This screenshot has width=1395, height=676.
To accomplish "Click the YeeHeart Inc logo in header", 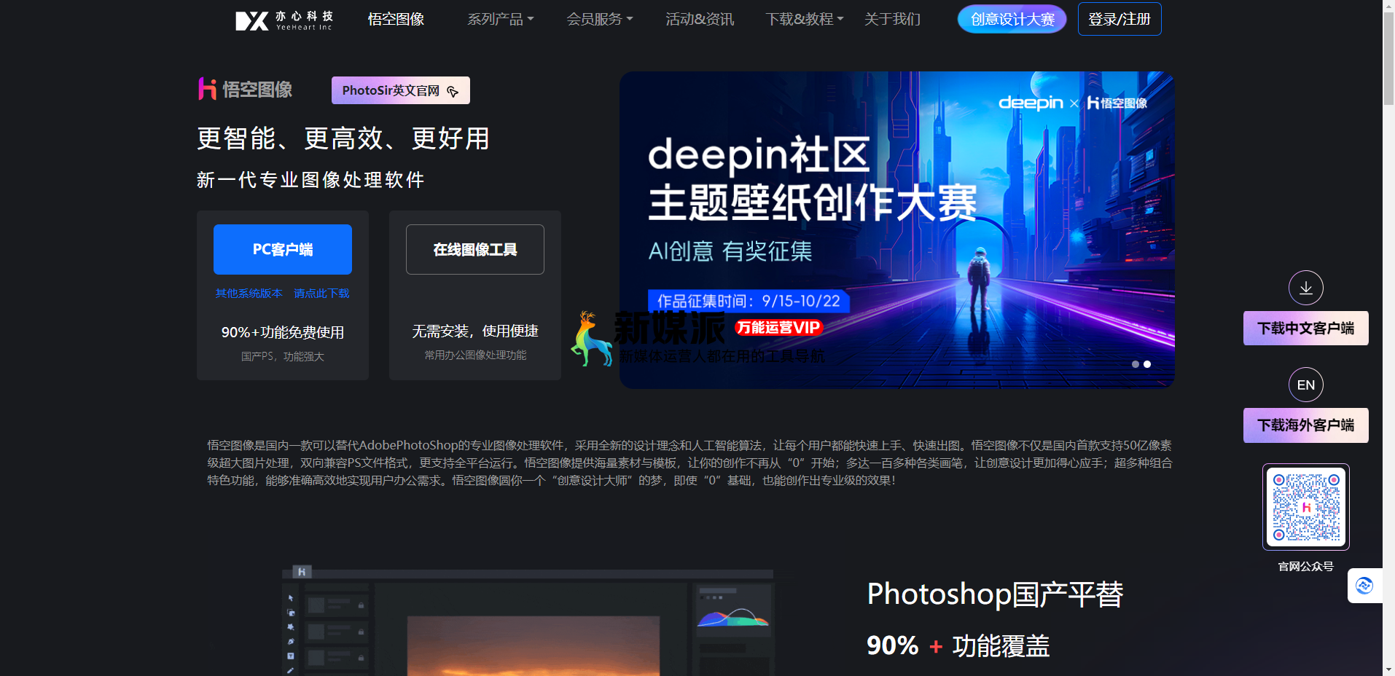I will tap(284, 20).
